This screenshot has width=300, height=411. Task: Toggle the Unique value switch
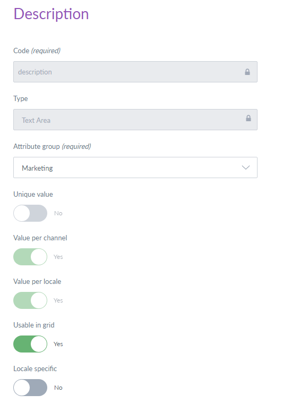tap(30, 213)
